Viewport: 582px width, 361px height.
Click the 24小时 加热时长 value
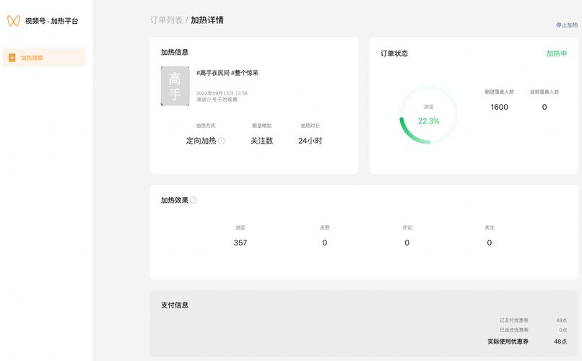(x=310, y=141)
